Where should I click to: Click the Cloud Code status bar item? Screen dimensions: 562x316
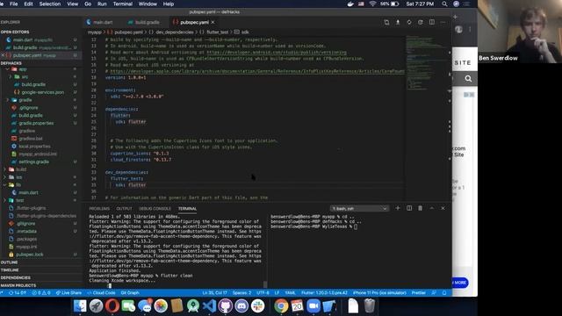tap(101, 292)
